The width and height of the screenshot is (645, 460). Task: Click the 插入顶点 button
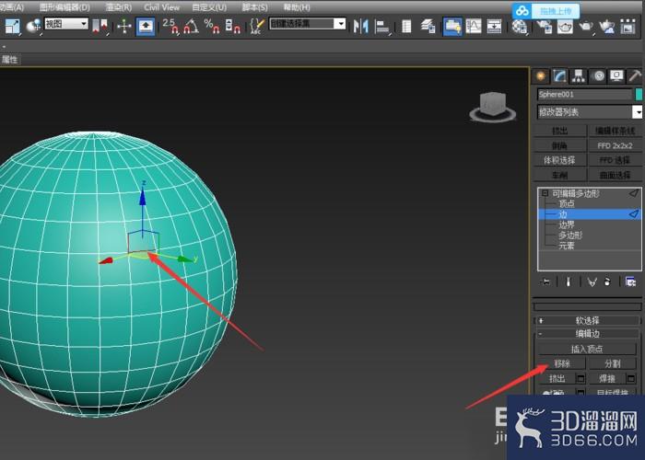click(x=587, y=349)
